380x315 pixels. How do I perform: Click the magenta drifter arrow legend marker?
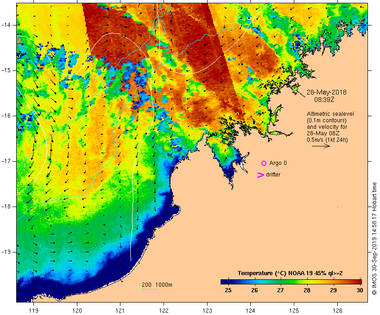(260, 175)
